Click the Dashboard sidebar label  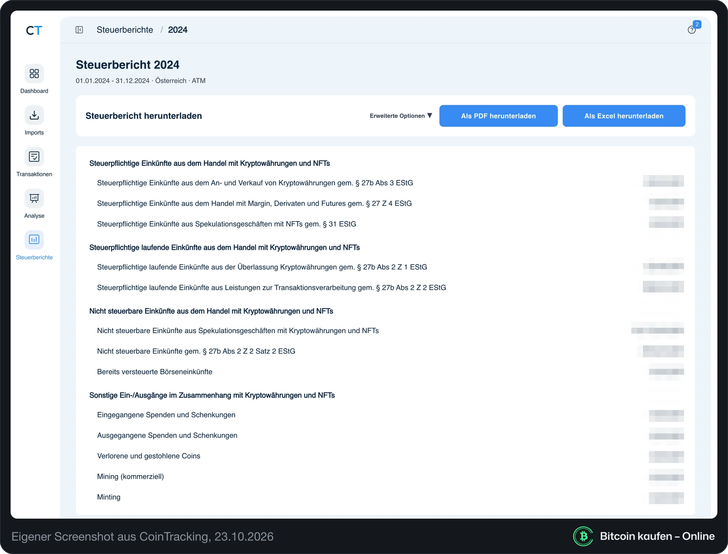click(34, 91)
